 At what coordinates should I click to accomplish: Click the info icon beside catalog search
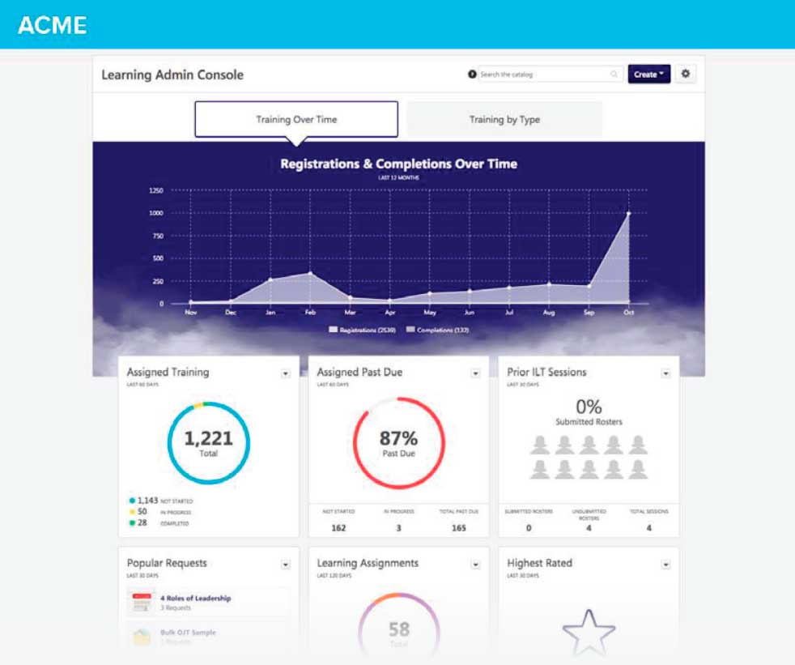(x=472, y=75)
